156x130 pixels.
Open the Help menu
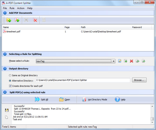(30, 8)
